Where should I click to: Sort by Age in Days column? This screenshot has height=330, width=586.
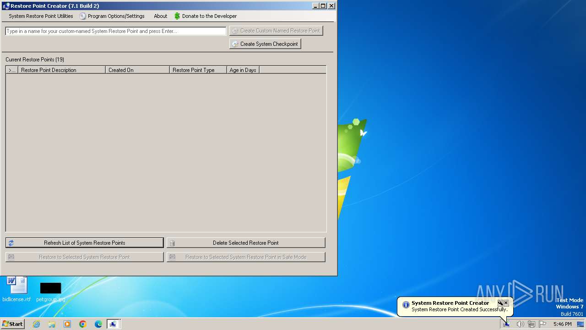tap(243, 70)
